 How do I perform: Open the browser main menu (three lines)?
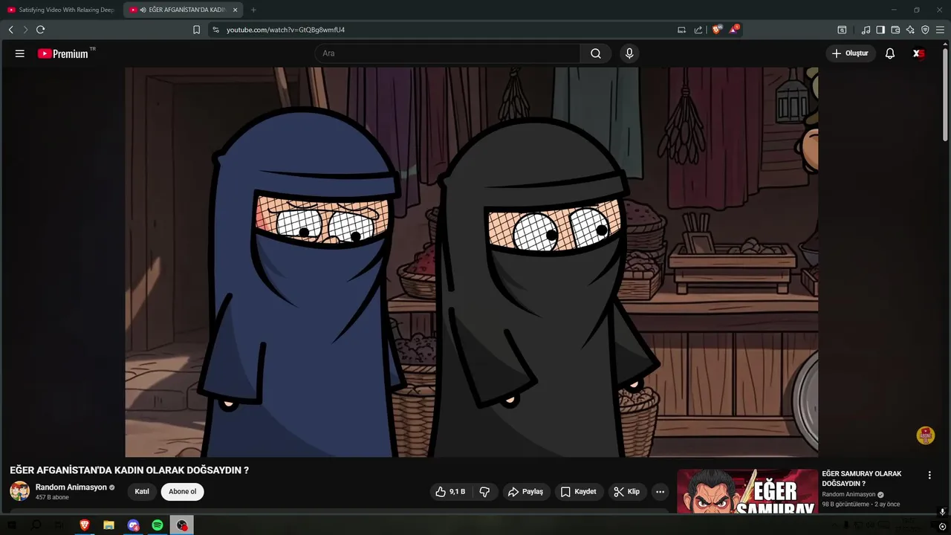coord(940,30)
